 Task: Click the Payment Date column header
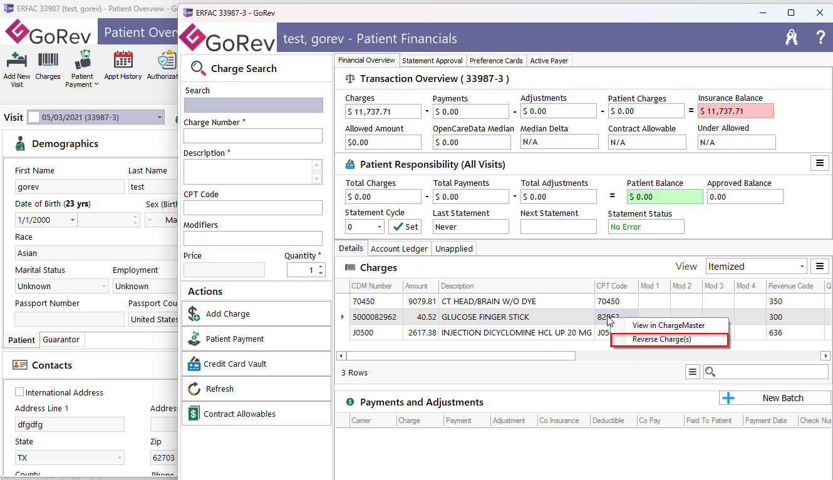[x=770, y=421]
